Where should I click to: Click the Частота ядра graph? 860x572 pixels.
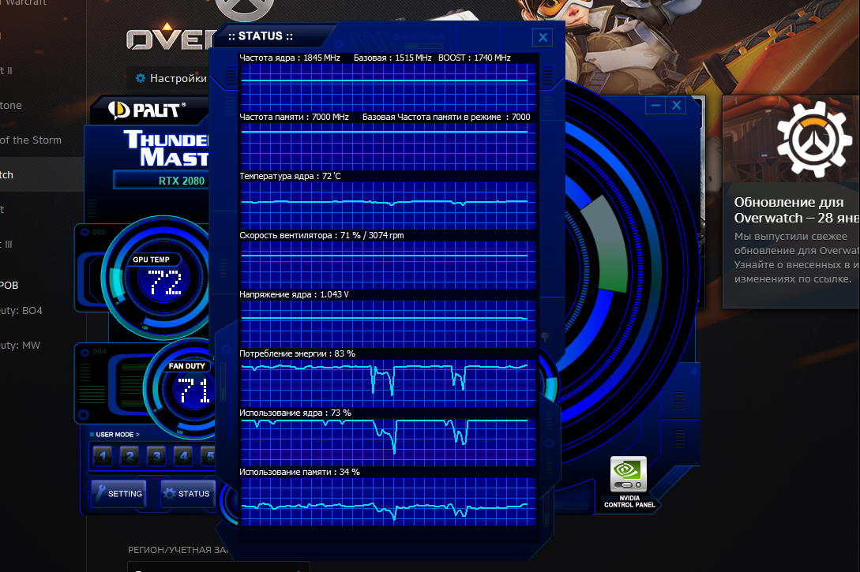point(389,87)
